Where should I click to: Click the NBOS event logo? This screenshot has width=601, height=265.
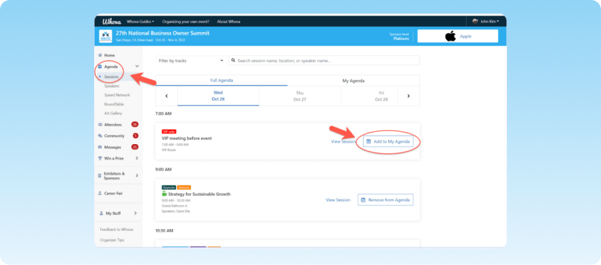coord(106,36)
